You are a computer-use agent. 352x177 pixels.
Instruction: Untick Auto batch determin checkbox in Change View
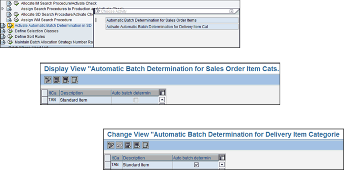196,165
